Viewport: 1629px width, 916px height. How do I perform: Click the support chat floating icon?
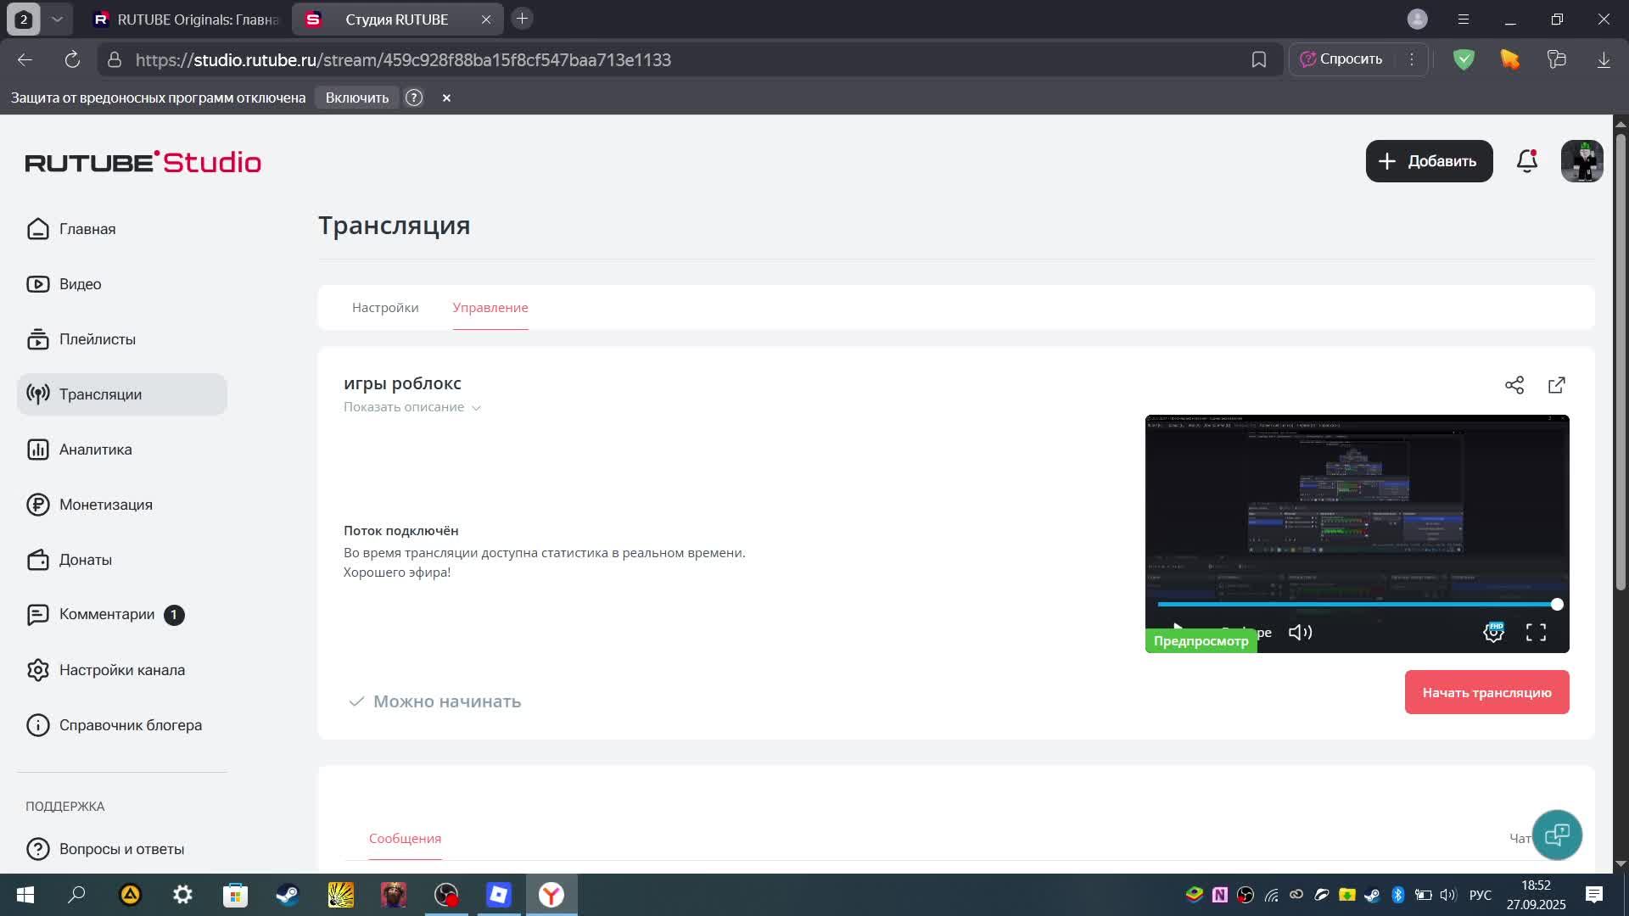coord(1557,835)
